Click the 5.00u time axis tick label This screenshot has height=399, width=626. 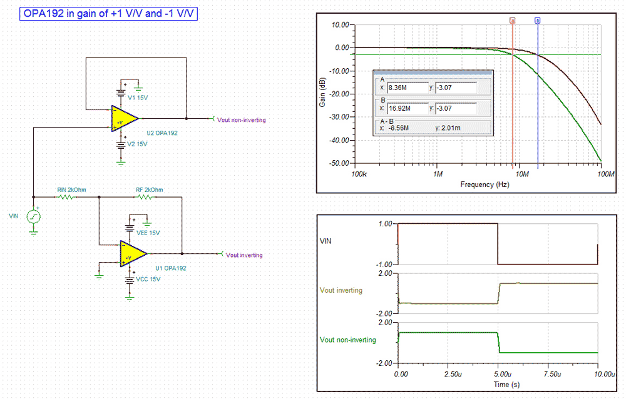click(x=503, y=374)
